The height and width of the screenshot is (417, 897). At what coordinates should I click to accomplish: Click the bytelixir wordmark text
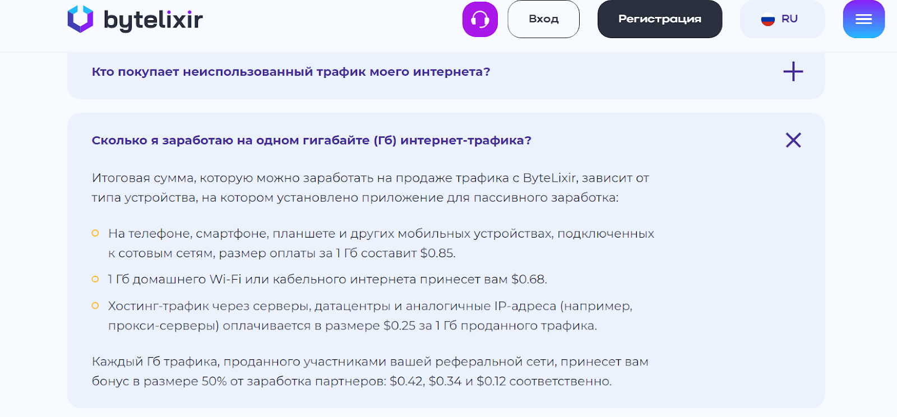click(153, 20)
